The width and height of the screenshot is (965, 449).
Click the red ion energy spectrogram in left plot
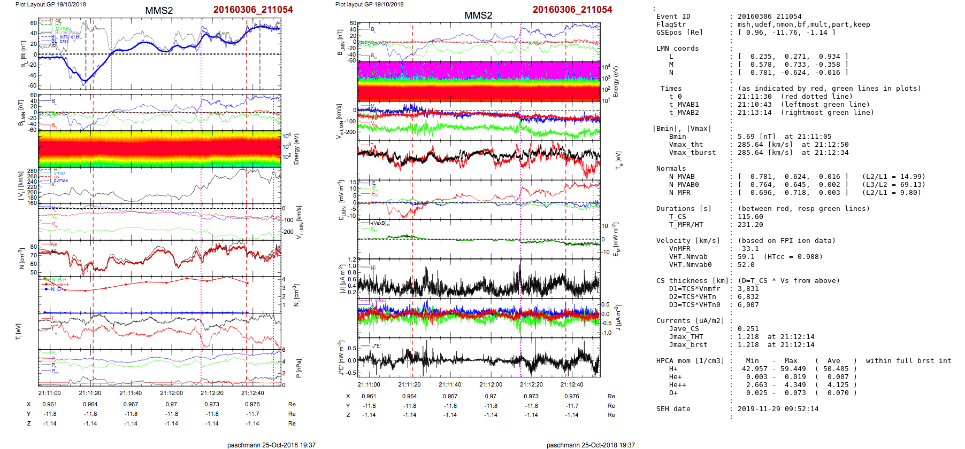tap(159, 149)
